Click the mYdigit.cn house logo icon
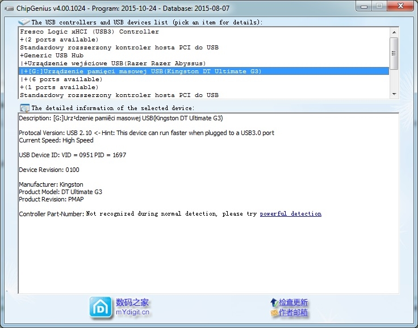418x328 pixels. pos(101,308)
